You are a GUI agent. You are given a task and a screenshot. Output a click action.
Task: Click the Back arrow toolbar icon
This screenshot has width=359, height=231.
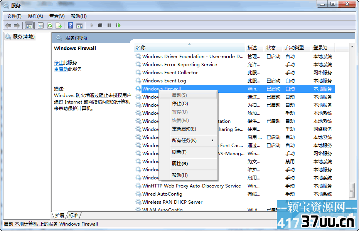(8, 25)
